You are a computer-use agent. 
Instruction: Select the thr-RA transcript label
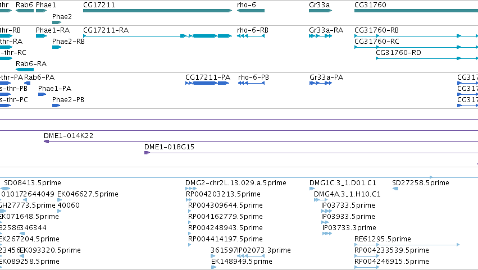[11, 42]
